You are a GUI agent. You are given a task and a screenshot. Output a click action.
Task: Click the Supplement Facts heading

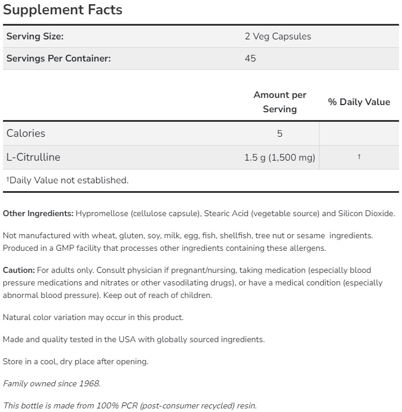(x=63, y=10)
